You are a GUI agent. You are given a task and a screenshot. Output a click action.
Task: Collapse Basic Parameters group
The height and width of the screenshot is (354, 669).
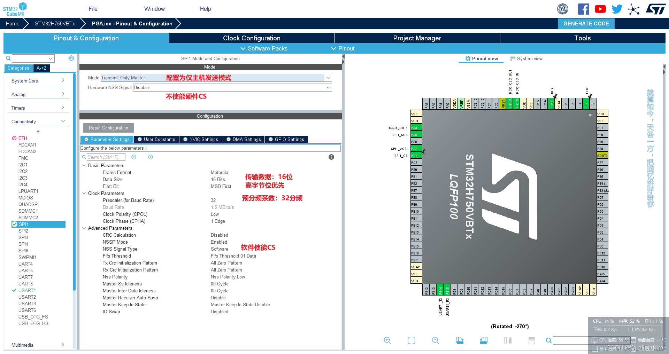(84, 165)
